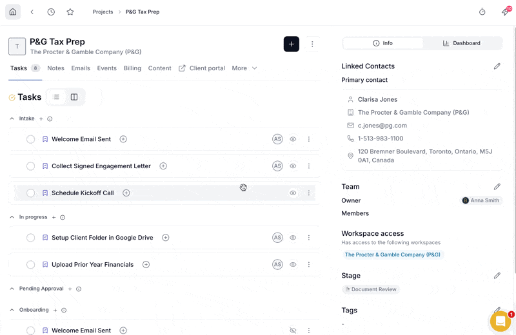
Task: Expand the More tabs dropdown
Action: click(244, 68)
